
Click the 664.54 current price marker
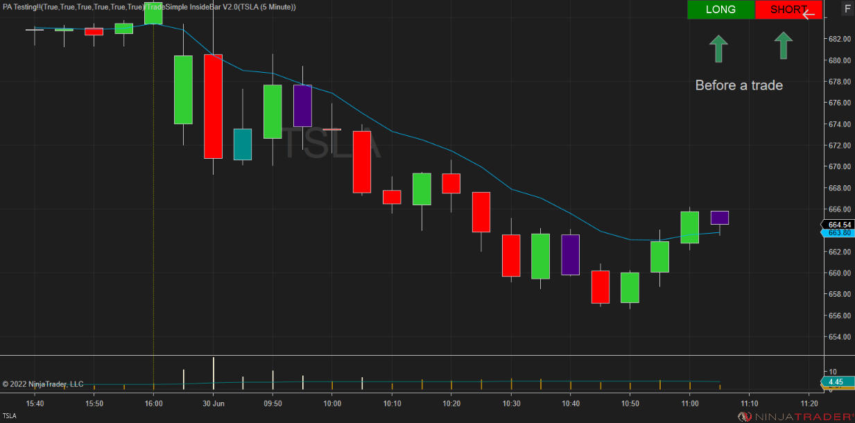point(838,225)
